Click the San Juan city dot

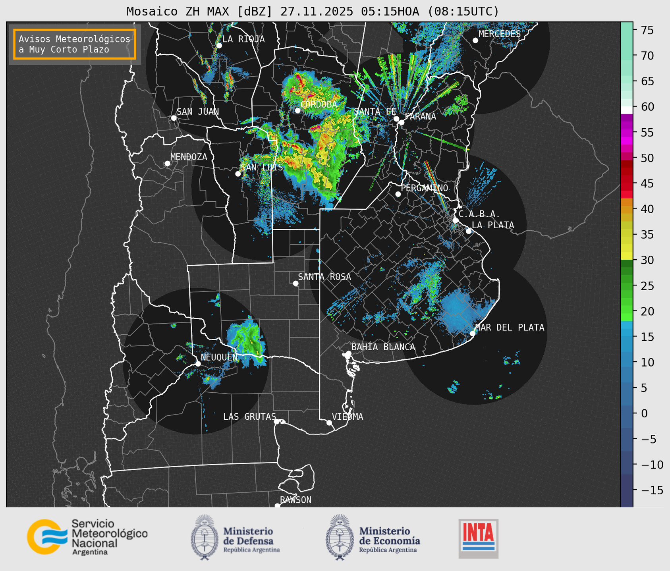click(x=174, y=118)
